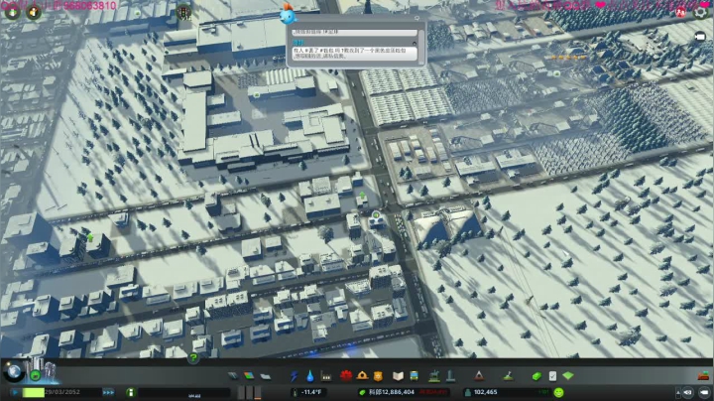Viewport: 714px width, 401px height.
Task: Open the Water drop services menu
Action: [x=310, y=376]
